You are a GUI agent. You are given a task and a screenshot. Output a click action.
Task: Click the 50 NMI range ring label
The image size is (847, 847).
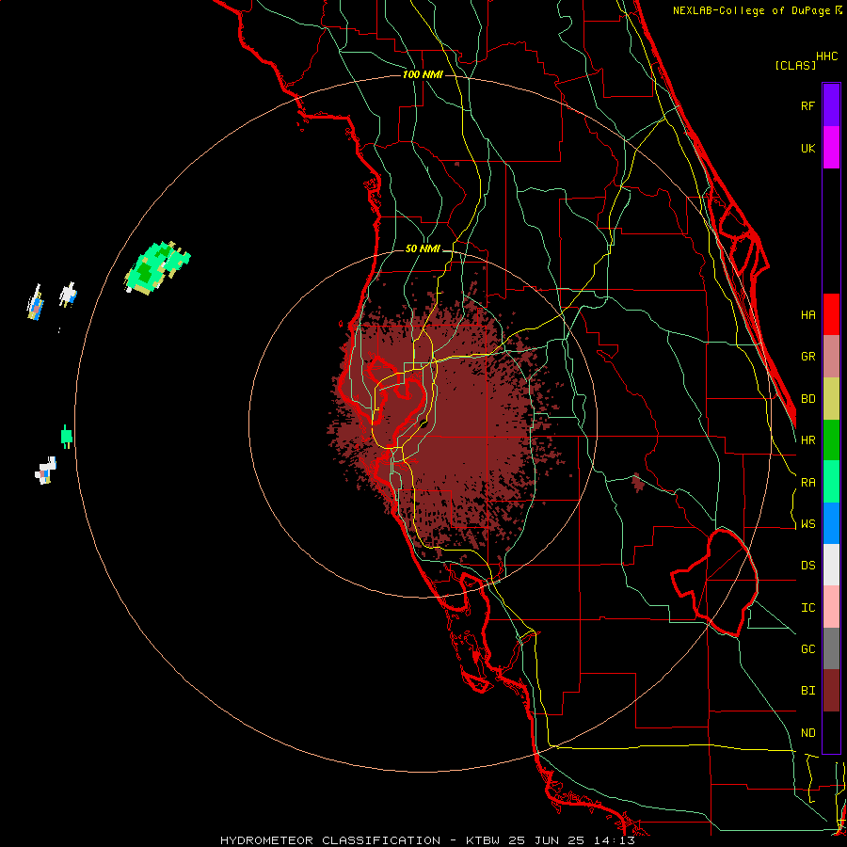423,249
